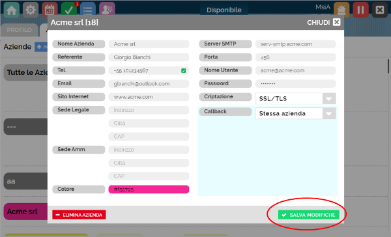Click the orange alarm bell icon
The width and height of the screenshot is (391, 237).
point(341,10)
